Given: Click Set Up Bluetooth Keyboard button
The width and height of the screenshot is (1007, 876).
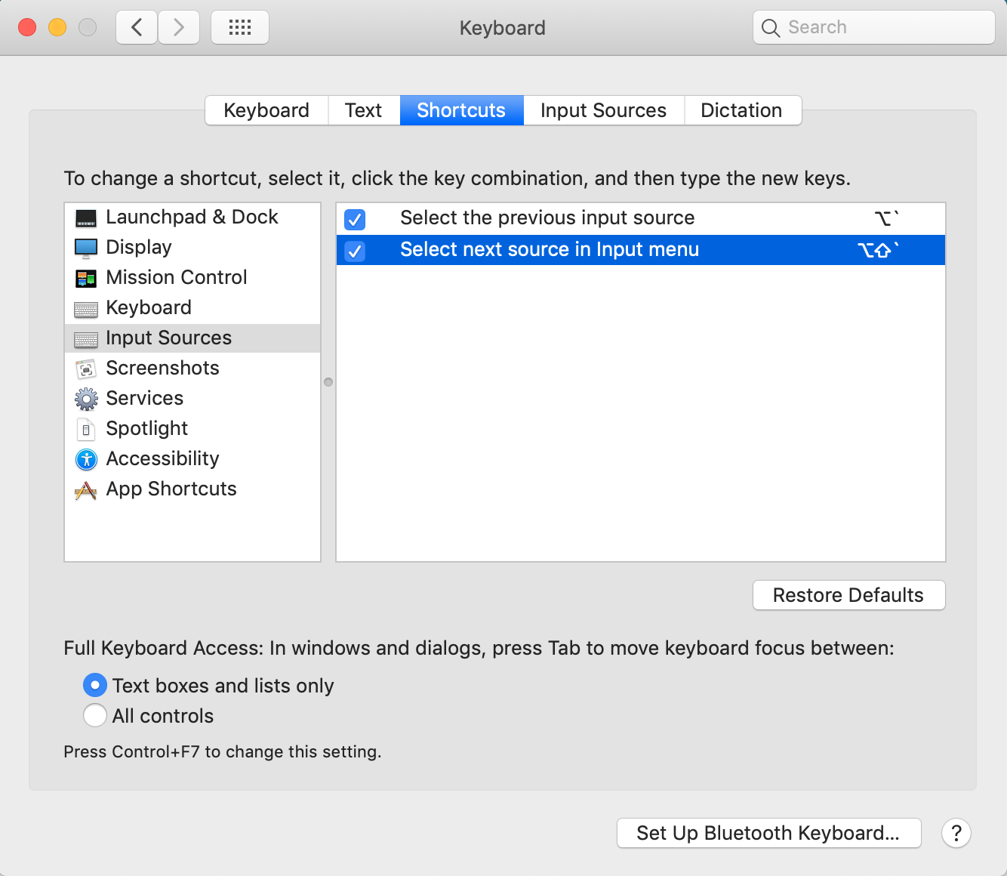Looking at the screenshot, I should [768, 833].
